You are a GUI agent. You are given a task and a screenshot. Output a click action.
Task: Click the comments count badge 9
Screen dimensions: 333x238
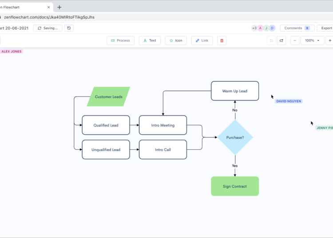[x=307, y=28]
